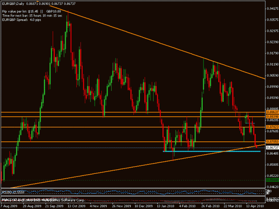Click the '13 Oct 2009' date label
The height and width of the screenshot is (209, 279).
[x=76, y=206]
